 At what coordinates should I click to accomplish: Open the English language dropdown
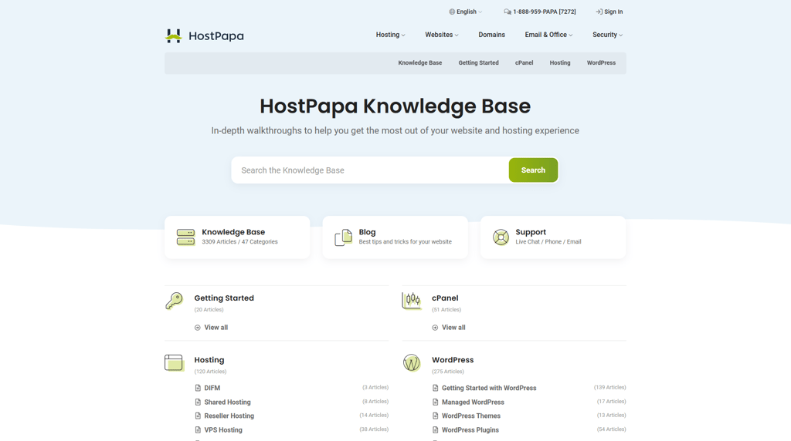(x=466, y=12)
